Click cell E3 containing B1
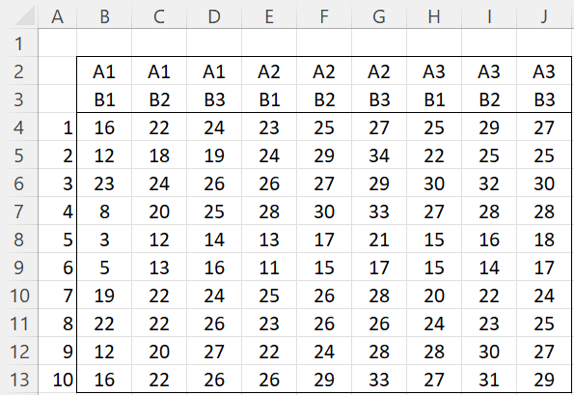The height and width of the screenshot is (395, 574). click(269, 99)
